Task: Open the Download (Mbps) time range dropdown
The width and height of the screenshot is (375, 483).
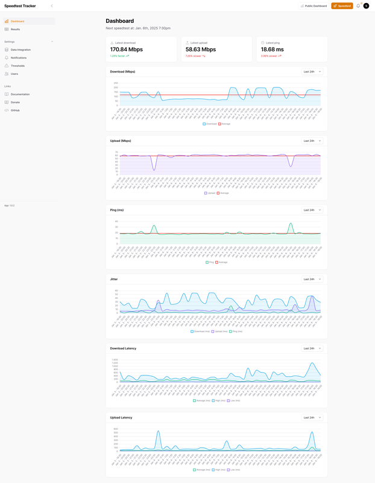Action: [312, 72]
